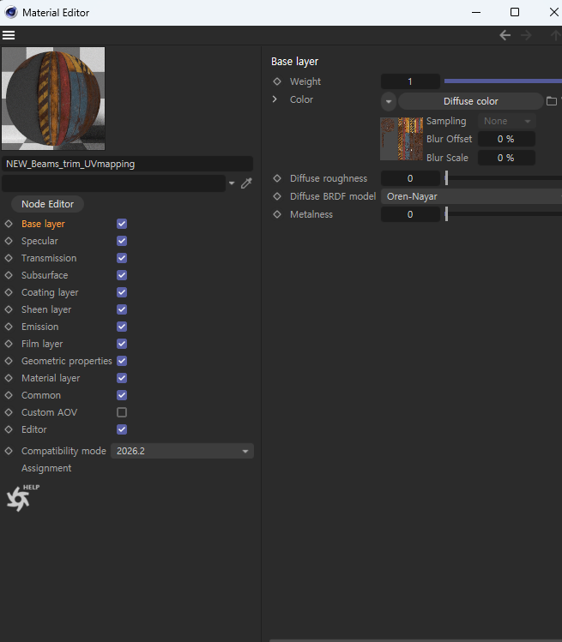The width and height of the screenshot is (562, 642).
Task: Click the eyedropper pick material icon
Action: click(x=246, y=183)
